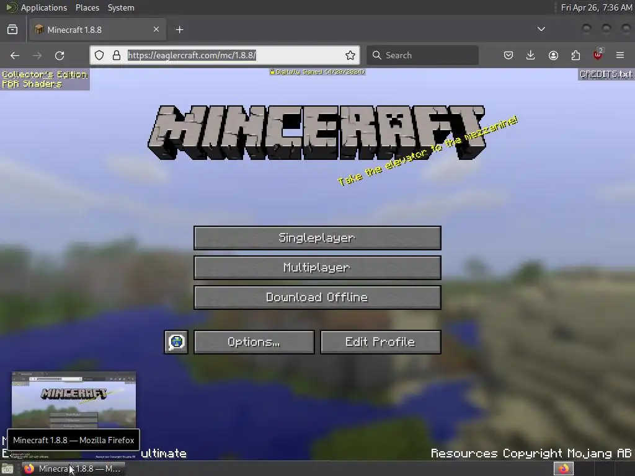Click the show desktop icon in taskbar
The height and width of the screenshot is (476, 635).
click(7, 469)
